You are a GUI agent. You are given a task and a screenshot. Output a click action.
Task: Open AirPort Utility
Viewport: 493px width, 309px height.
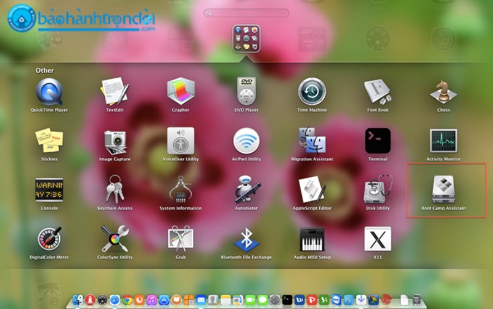tap(246, 141)
